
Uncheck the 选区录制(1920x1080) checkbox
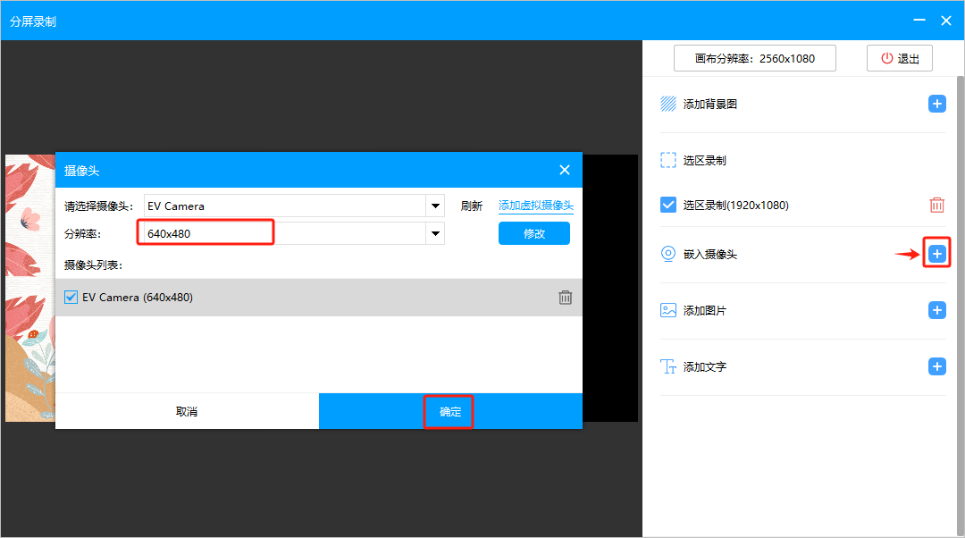pos(668,206)
